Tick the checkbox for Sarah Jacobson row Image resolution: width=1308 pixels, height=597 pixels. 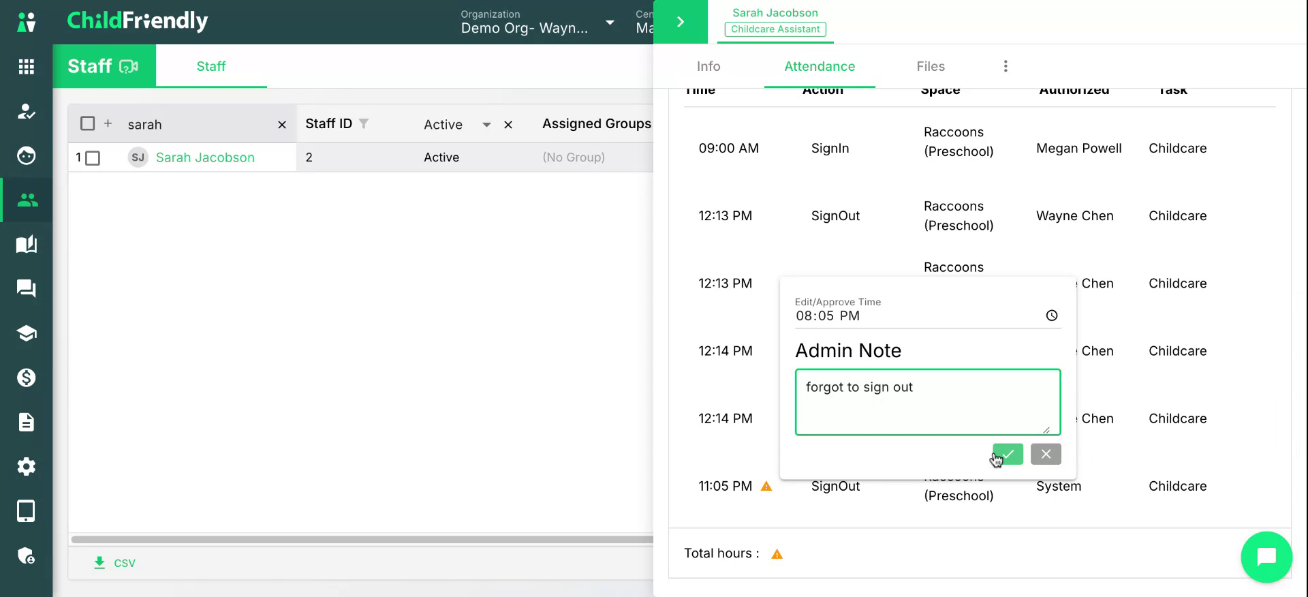(x=93, y=158)
